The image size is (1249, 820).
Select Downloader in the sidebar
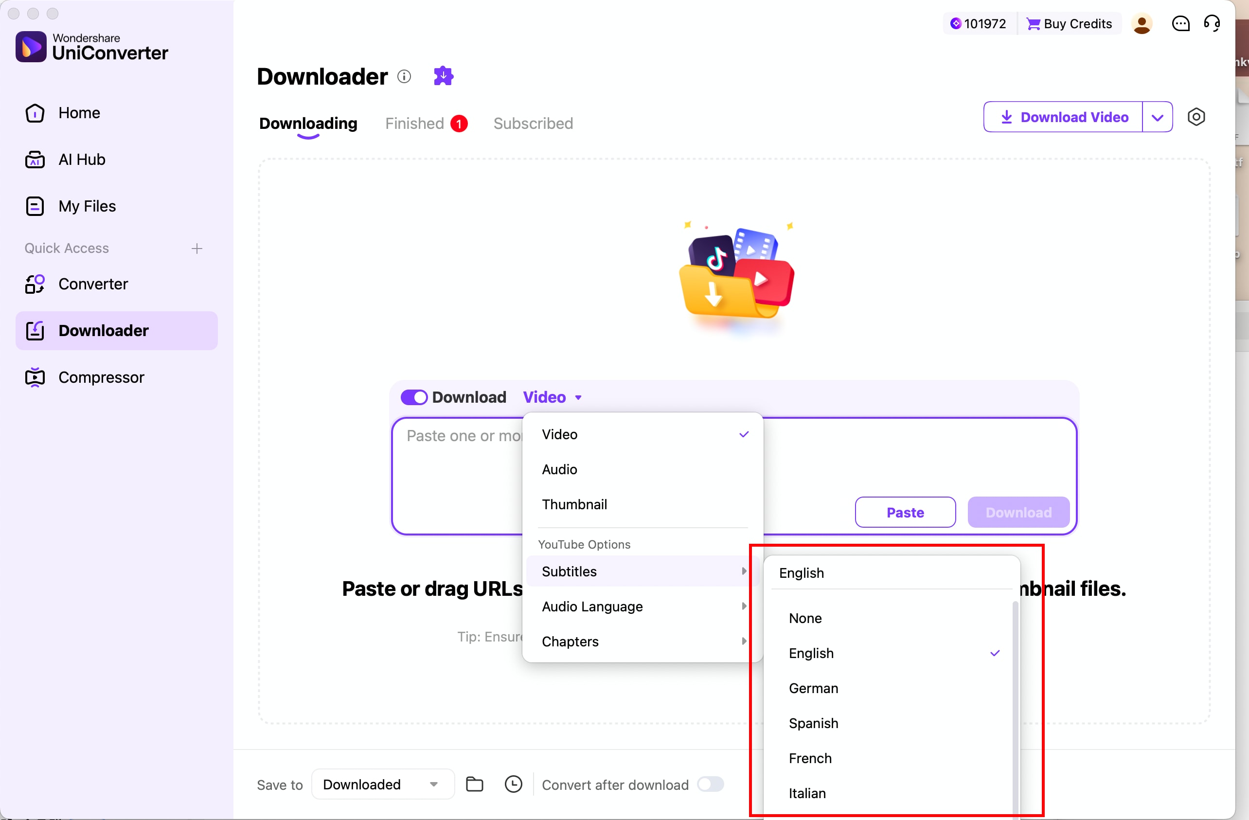(117, 331)
